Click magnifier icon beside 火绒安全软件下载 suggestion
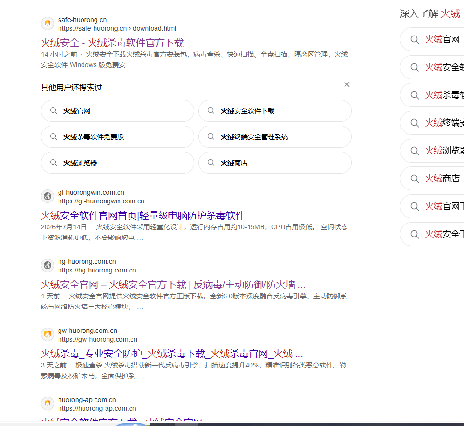The image size is (464, 426). tap(211, 111)
